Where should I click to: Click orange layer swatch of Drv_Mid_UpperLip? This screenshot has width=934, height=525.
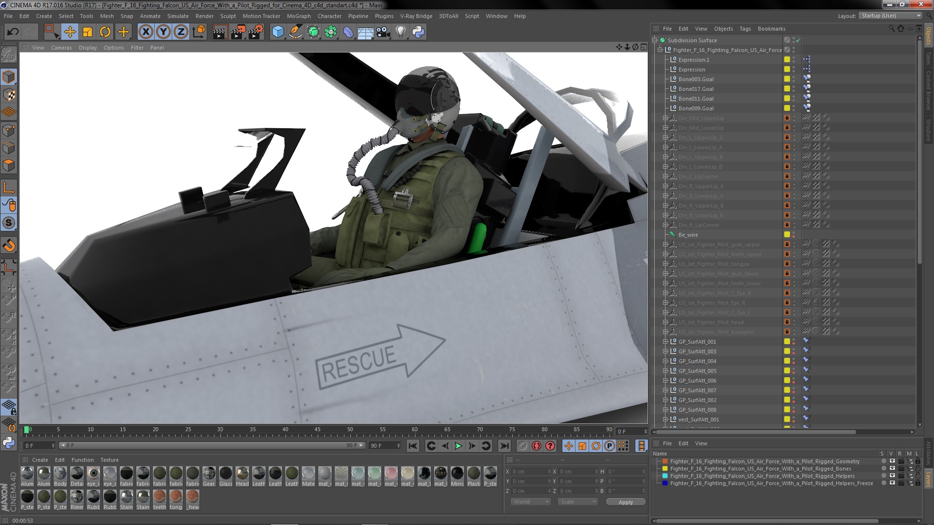[x=787, y=118]
